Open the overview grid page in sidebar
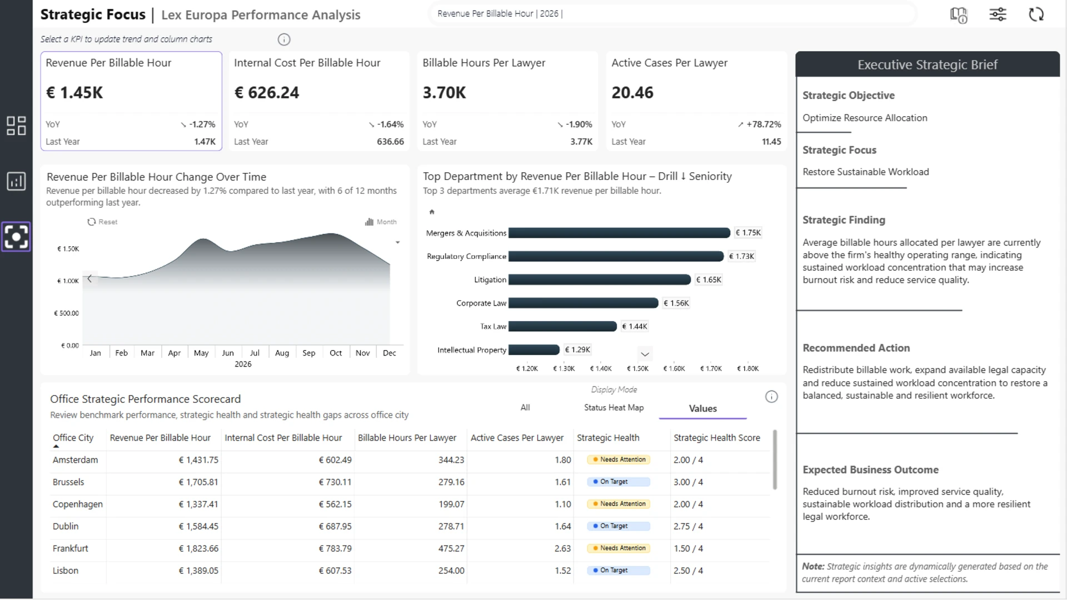This screenshot has width=1067, height=600. pos(16,126)
